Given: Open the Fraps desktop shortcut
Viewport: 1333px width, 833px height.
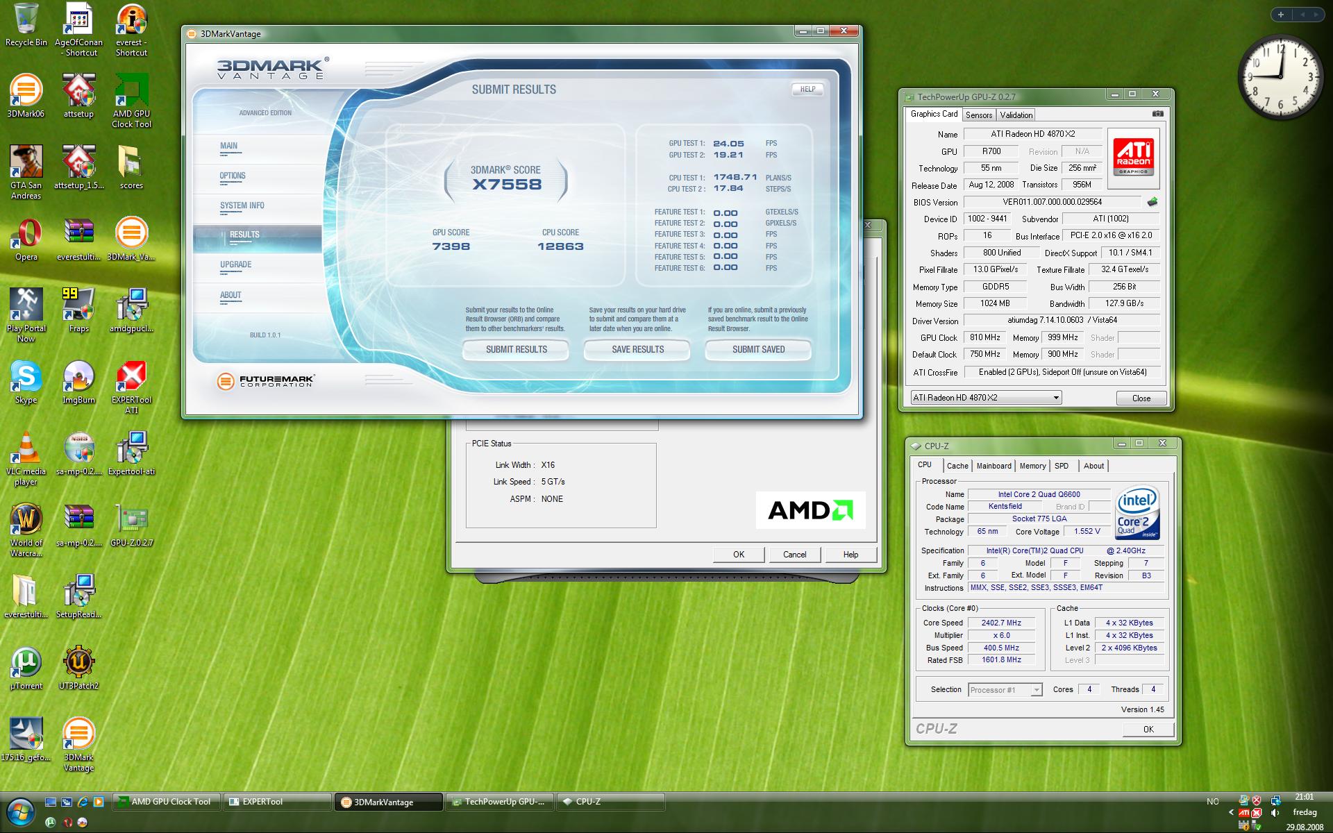Looking at the screenshot, I should tap(78, 305).
